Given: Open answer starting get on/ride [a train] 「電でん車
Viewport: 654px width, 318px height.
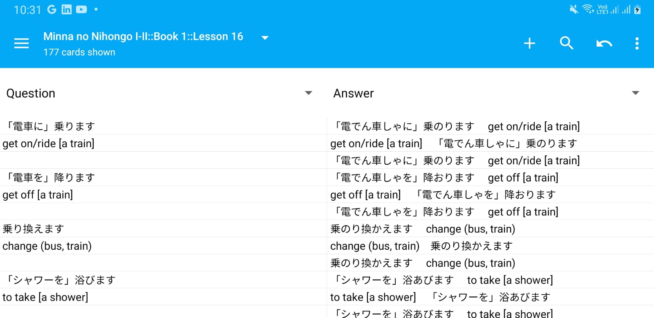Looking at the screenshot, I should tap(490, 143).
